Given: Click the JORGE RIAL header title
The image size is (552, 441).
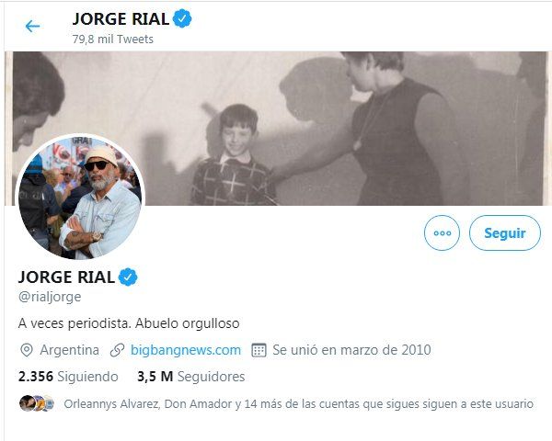Looking at the screenshot, I should 121,18.
